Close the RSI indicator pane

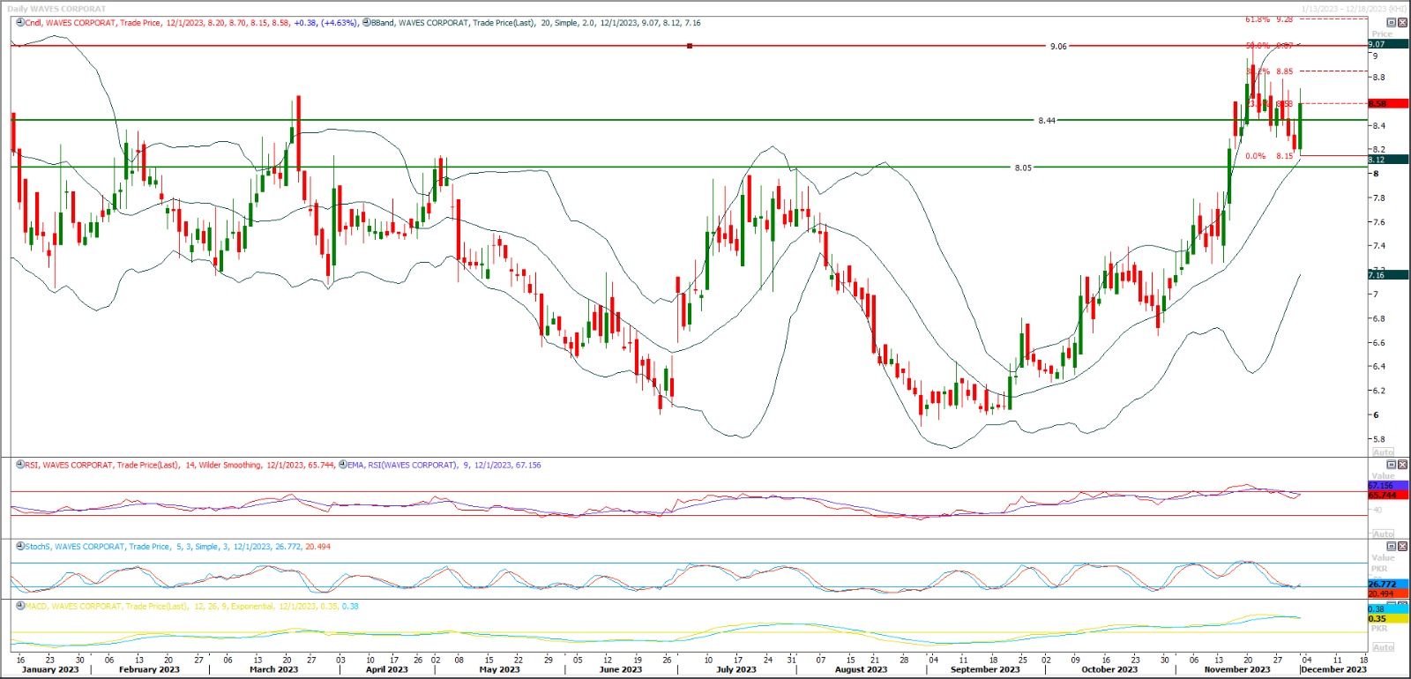click(x=1403, y=465)
